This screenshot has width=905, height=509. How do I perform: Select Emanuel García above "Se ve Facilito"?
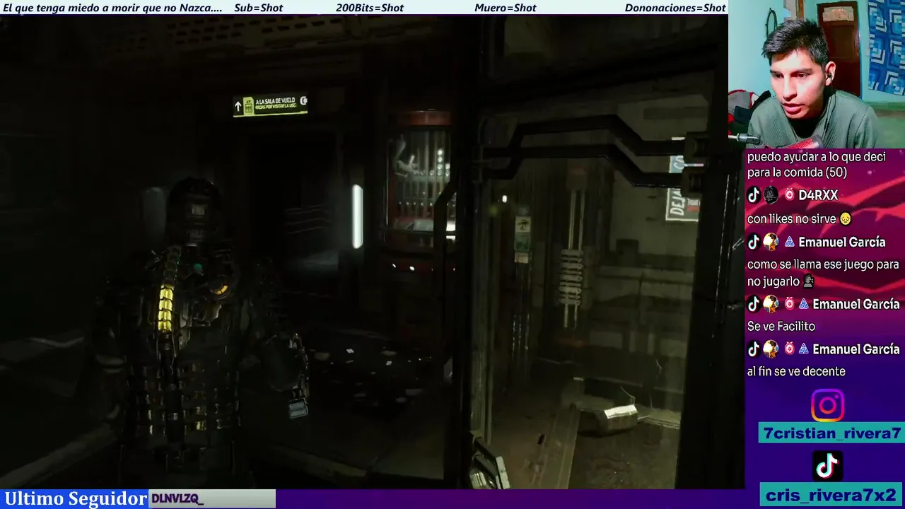tap(856, 304)
